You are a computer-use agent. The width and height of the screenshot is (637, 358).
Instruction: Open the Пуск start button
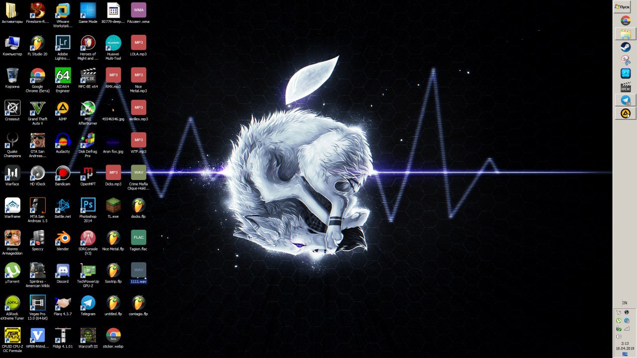622,6
